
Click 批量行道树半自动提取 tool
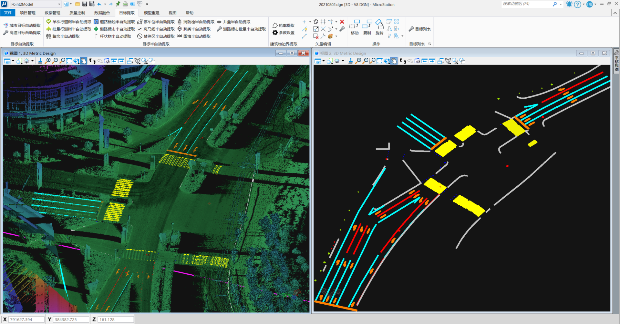(69, 29)
